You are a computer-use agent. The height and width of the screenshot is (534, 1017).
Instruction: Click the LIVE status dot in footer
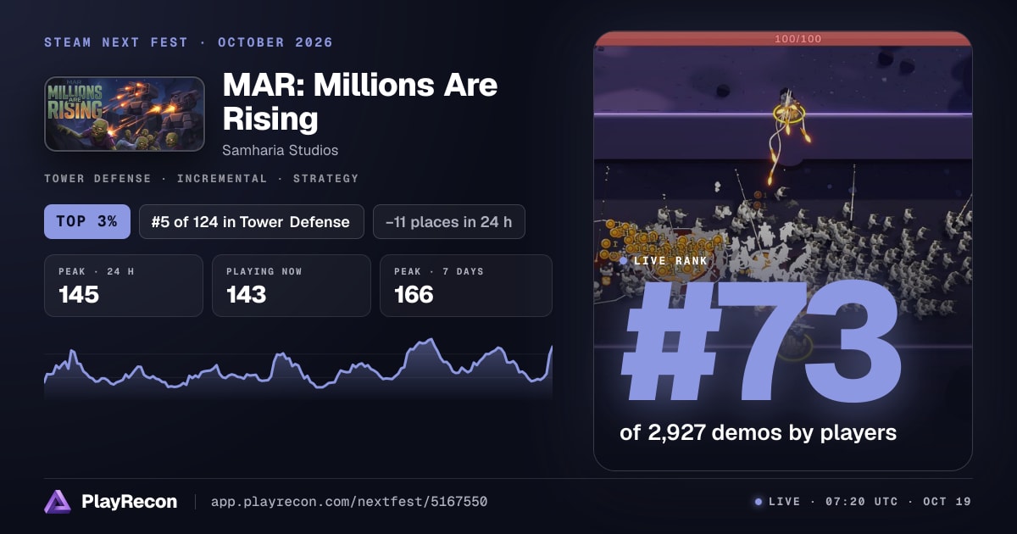pos(759,502)
